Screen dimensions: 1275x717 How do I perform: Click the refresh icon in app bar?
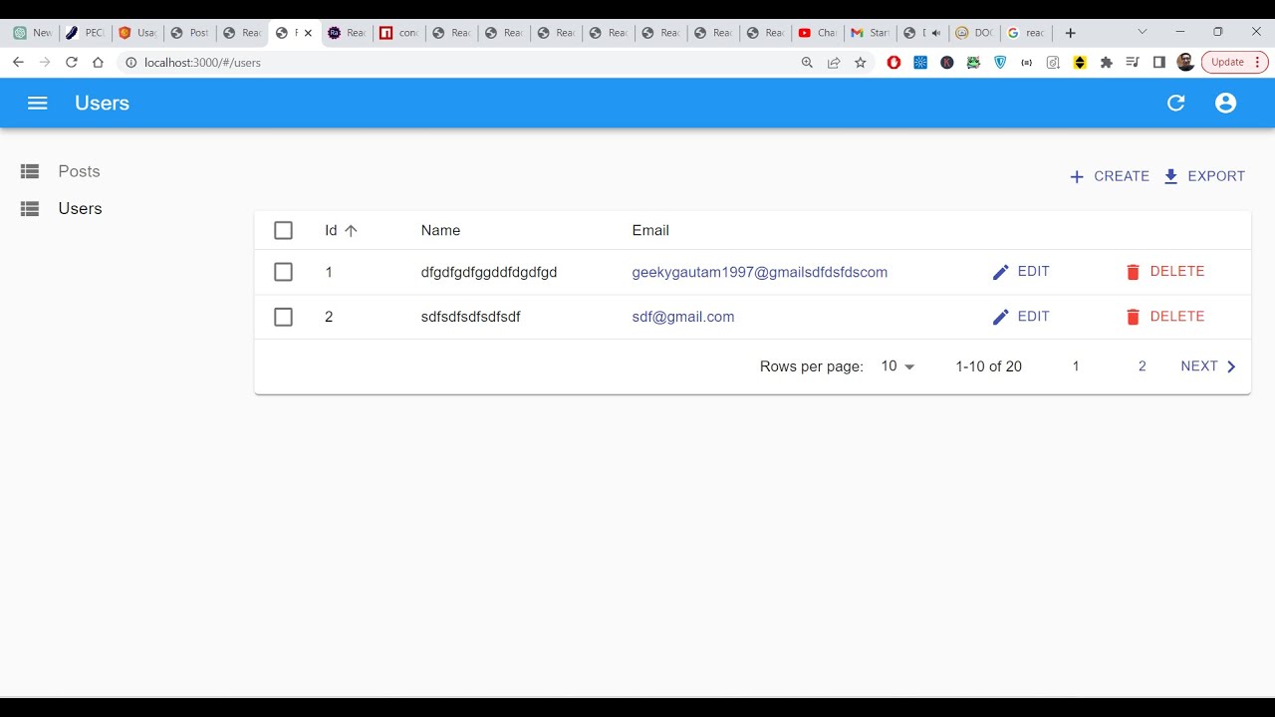(x=1175, y=104)
